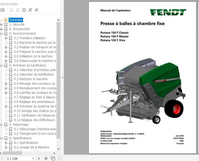Click the baler machine illustration
Screen dimensions: 199x161
(143, 91)
